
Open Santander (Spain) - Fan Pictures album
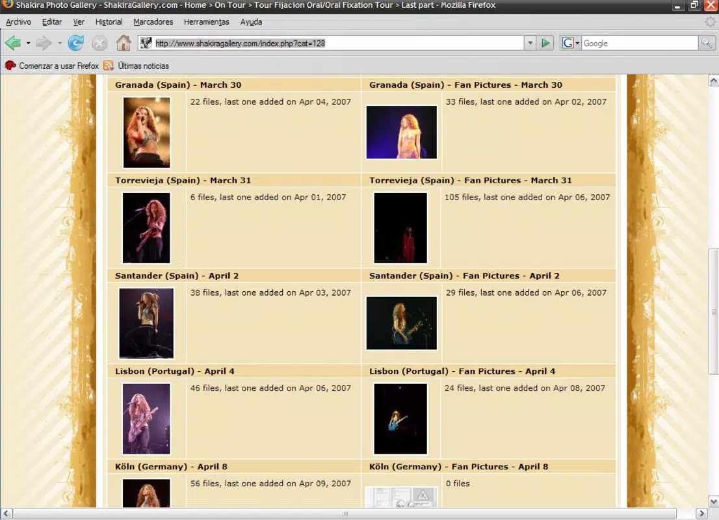point(464,276)
